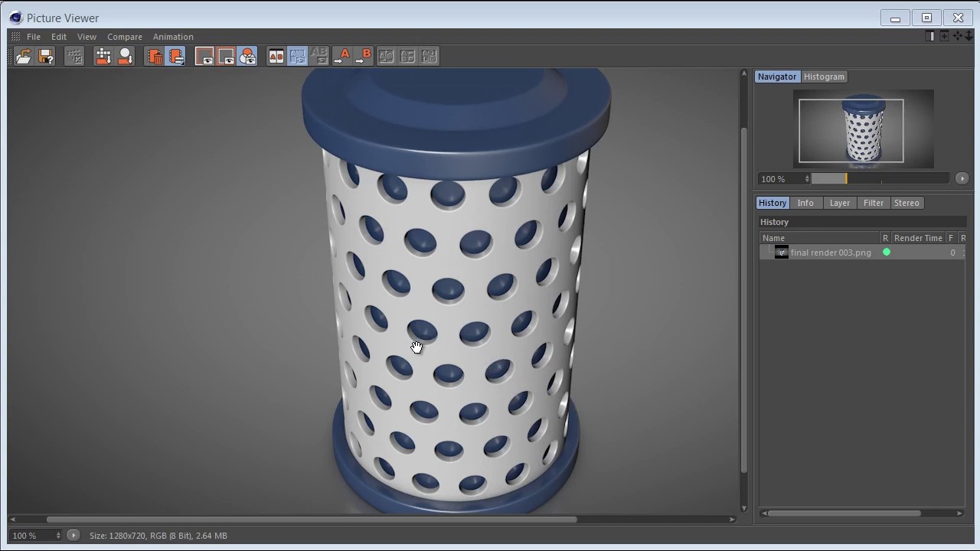Click the Name column header
Screen dimensions: 980x551
(x=819, y=238)
